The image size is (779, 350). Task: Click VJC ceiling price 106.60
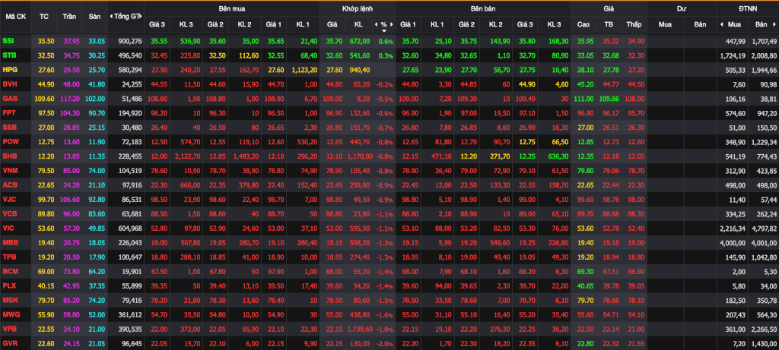pyautogui.click(x=69, y=199)
